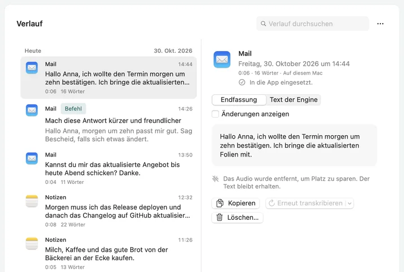Click the Notizen icon of the 12:32 entry
The height and width of the screenshot is (272, 404).
pos(31,201)
